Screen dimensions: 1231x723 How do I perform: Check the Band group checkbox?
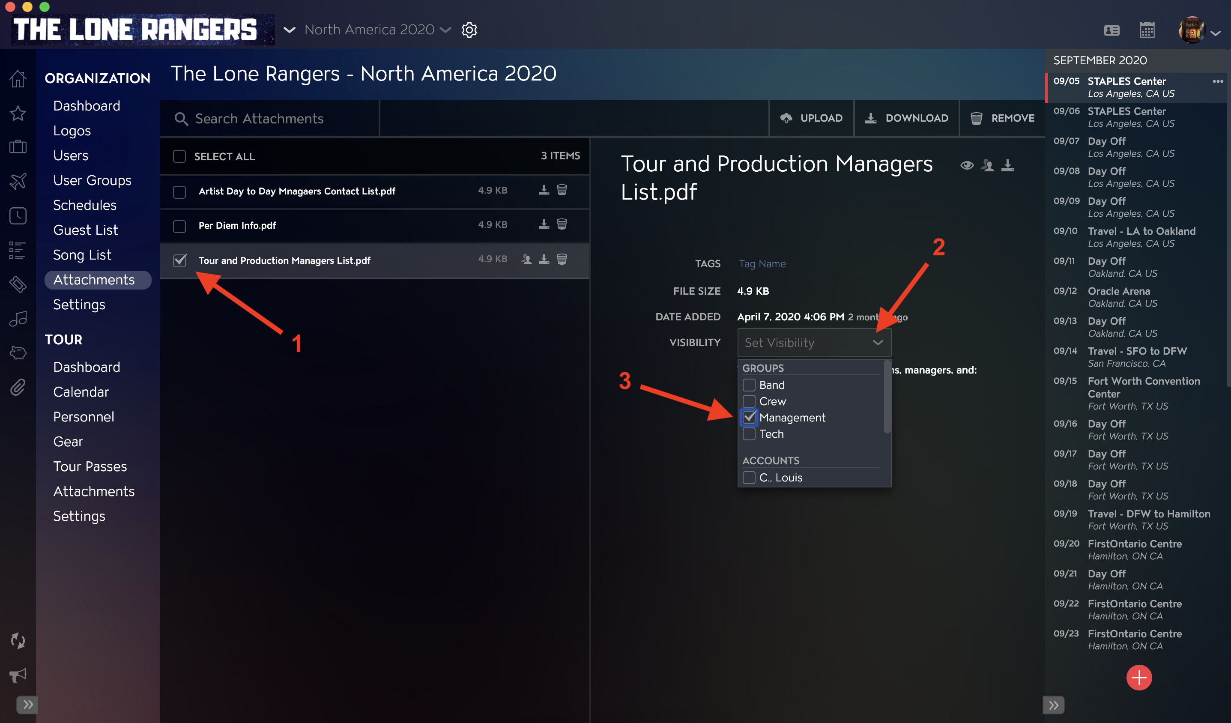749,385
